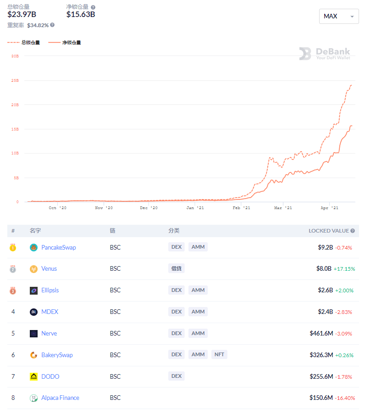Click the 借贷 category tag for Venus
This screenshot has width=365, height=410.
[x=177, y=268]
